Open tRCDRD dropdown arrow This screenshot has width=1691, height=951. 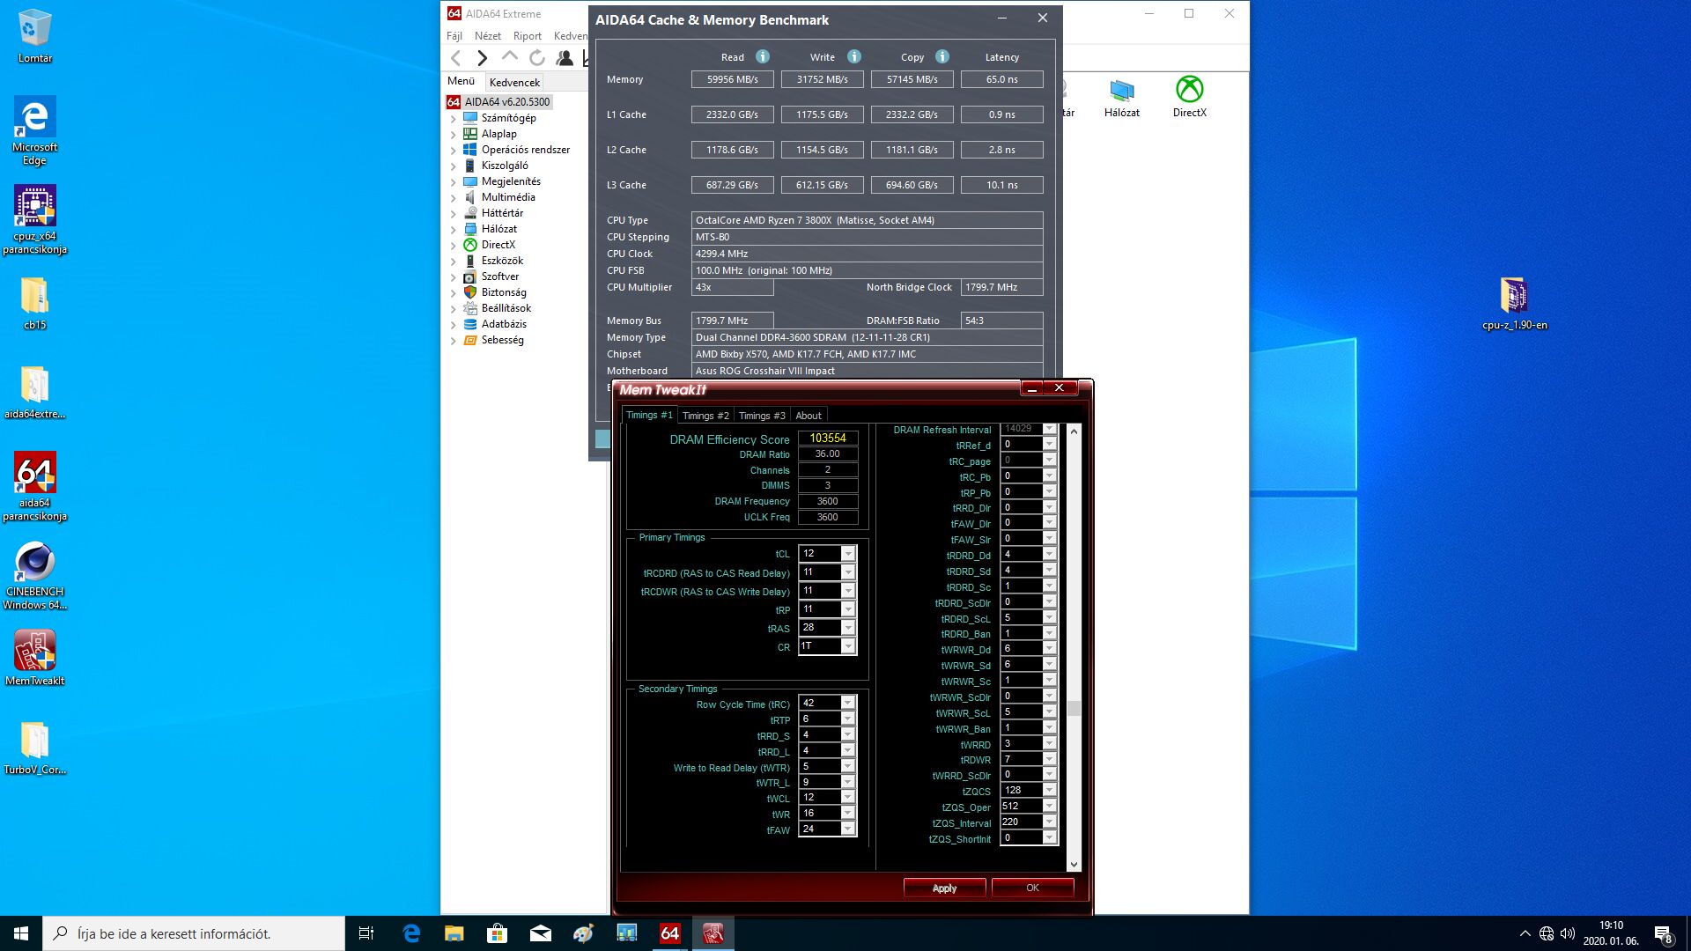(848, 572)
